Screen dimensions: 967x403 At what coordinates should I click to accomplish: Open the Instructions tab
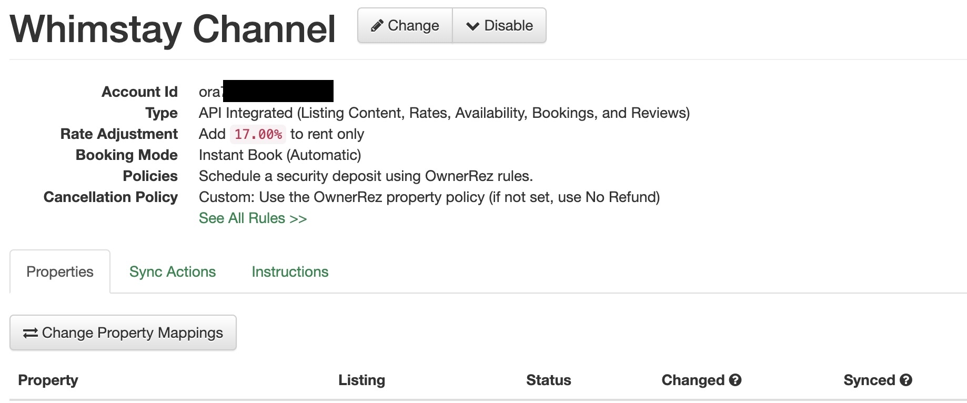[x=290, y=271]
